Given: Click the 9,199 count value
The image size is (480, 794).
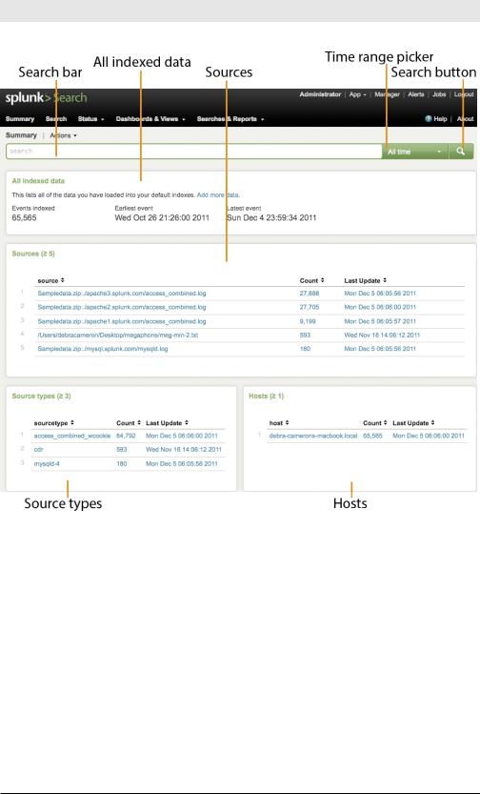Looking at the screenshot, I should [308, 321].
